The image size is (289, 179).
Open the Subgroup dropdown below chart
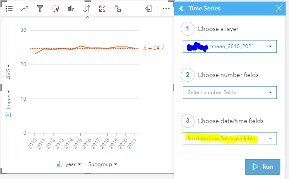(x=103, y=164)
